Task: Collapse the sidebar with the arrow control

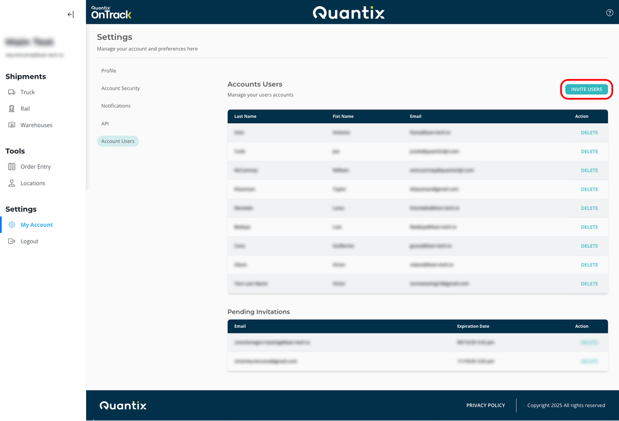Action: click(x=70, y=14)
